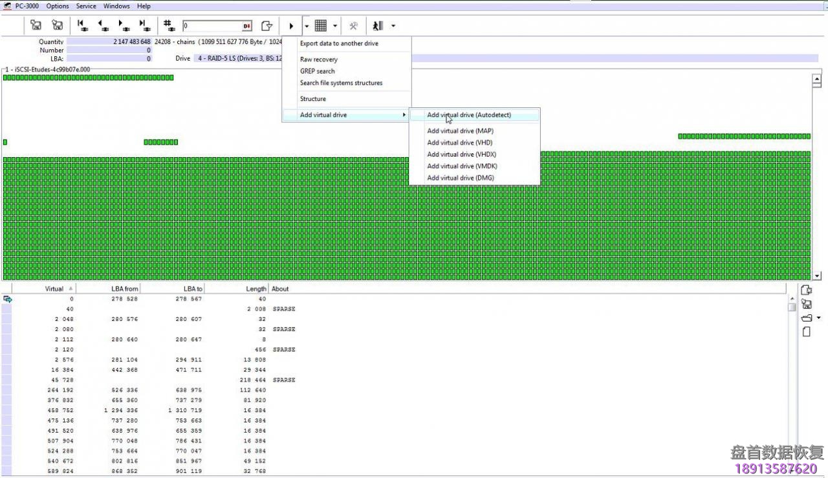Click the grid view toolbar icon

[x=320, y=26]
